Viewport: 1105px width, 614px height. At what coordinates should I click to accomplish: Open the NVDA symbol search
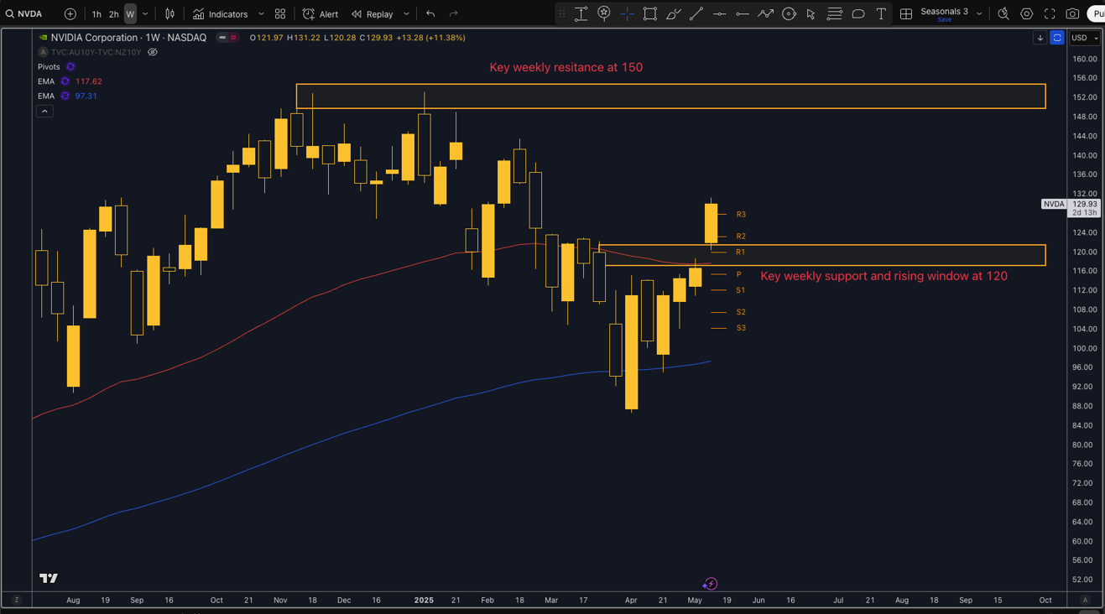click(25, 13)
